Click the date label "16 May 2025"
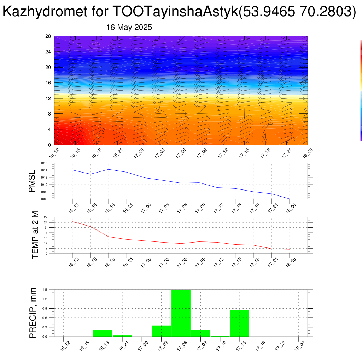362x362 pixels. click(x=129, y=27)
